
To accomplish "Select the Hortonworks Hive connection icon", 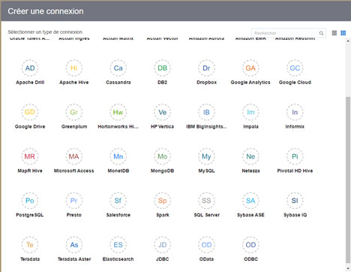I will [118, 112].
